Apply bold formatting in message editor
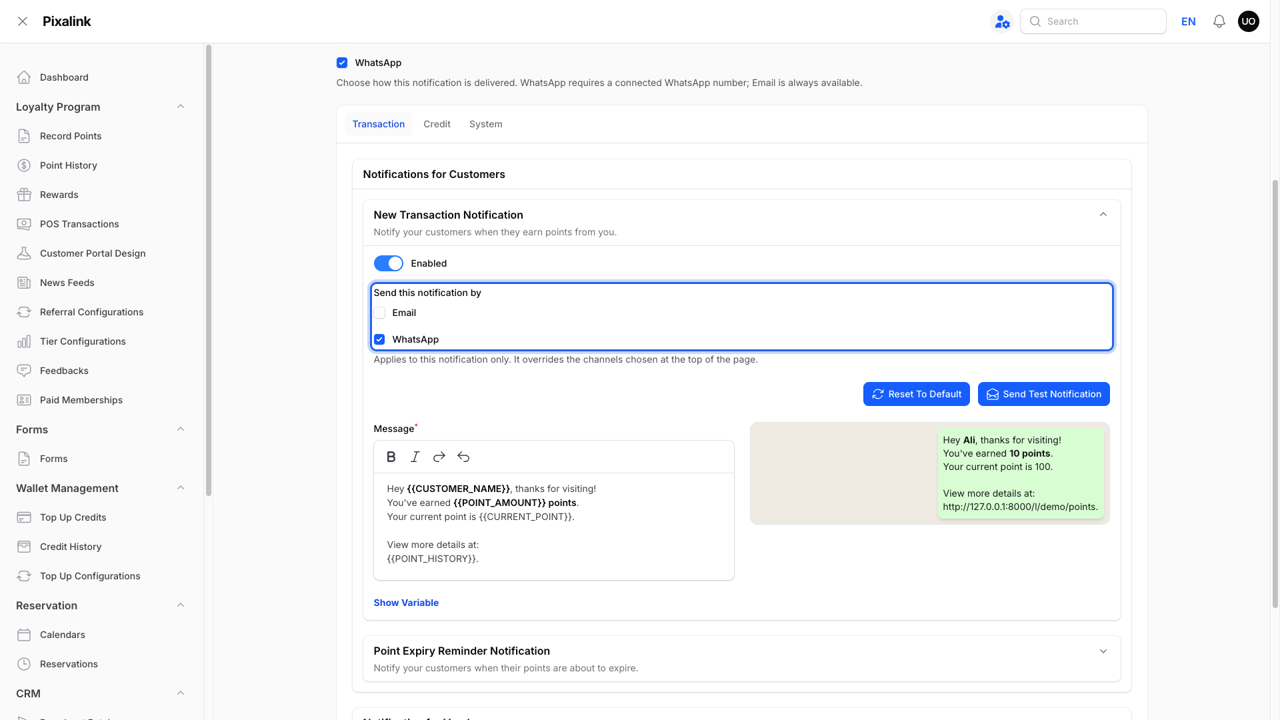 391,457
